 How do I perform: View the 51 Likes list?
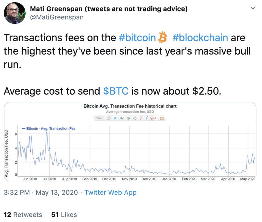pos(64,215)
